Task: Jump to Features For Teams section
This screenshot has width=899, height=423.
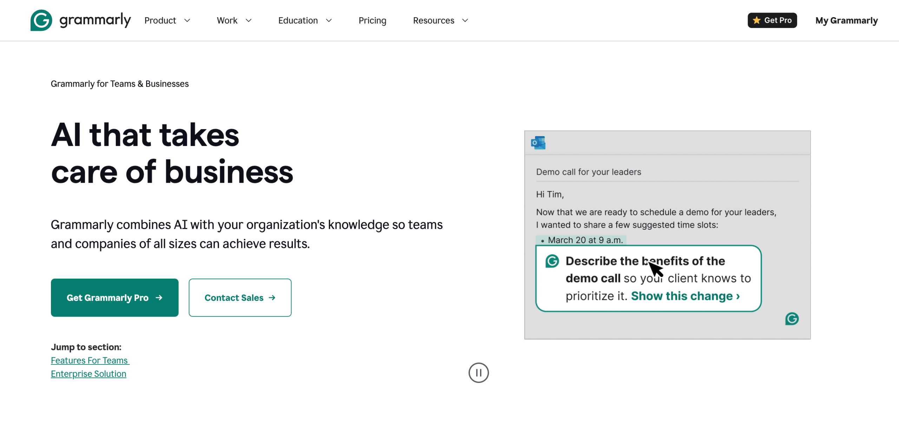Action: point(90,360)
